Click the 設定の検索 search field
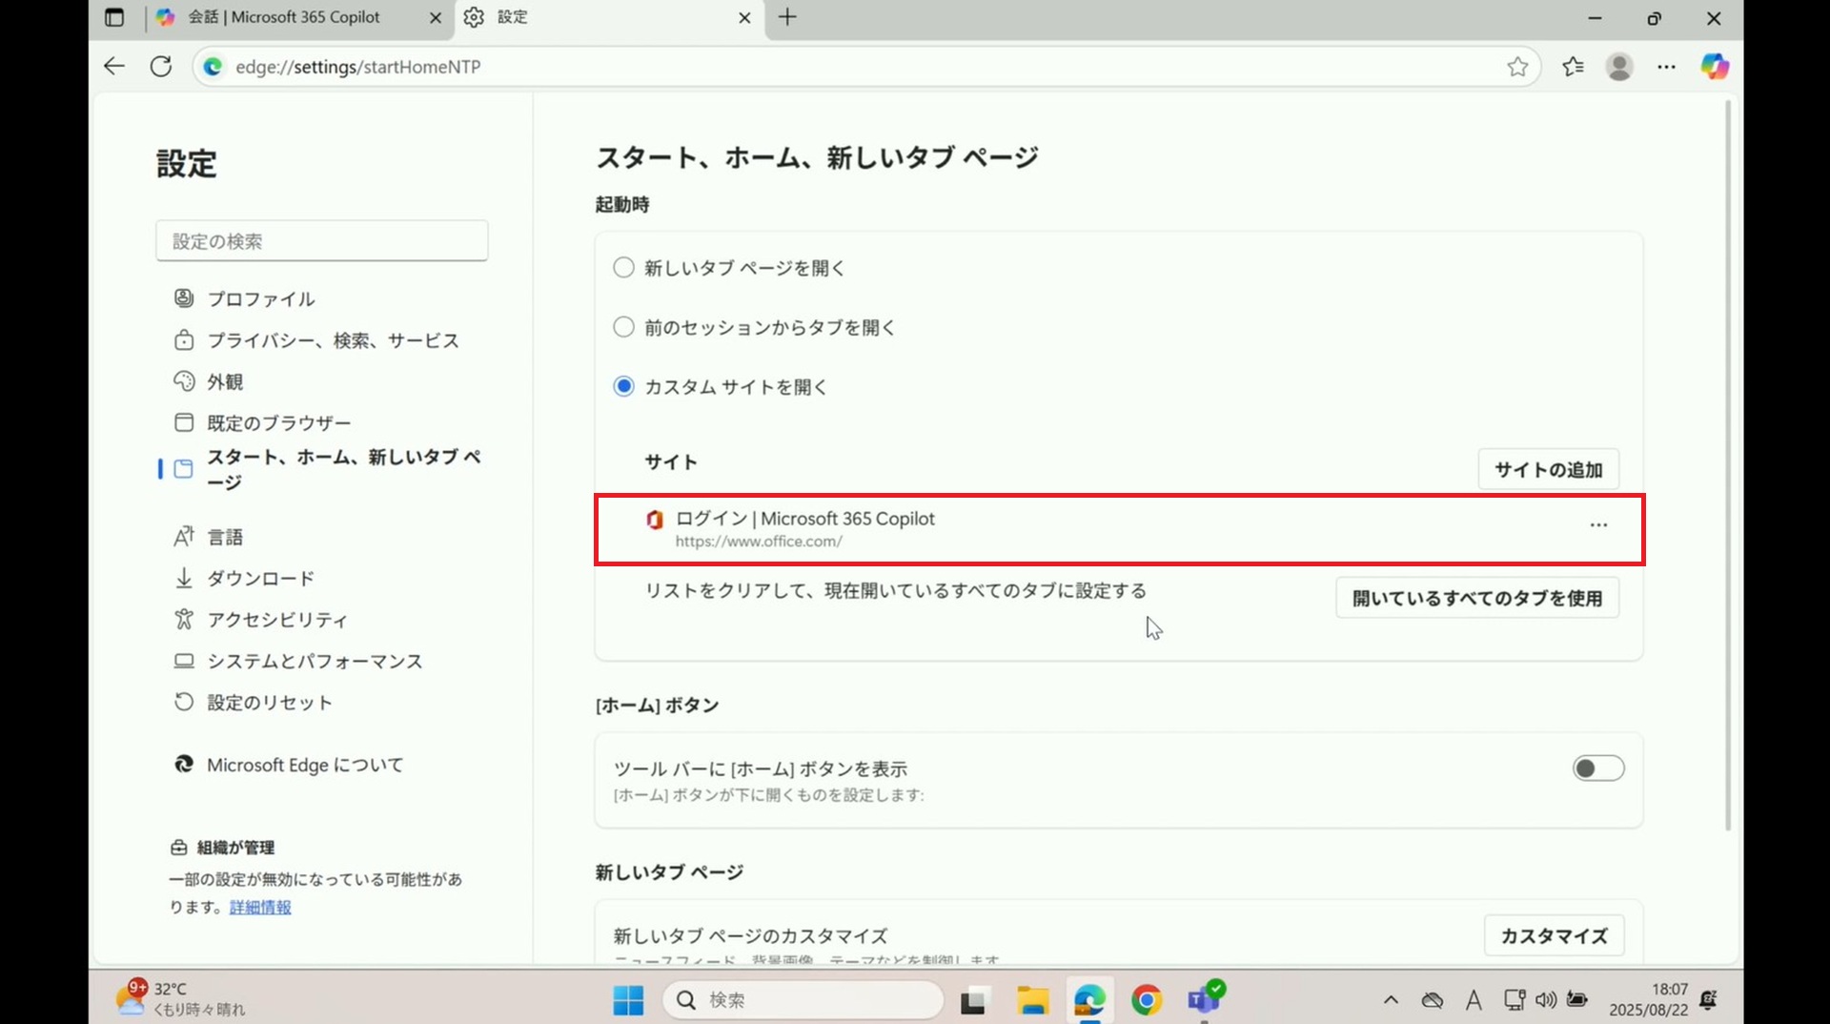1830x1024 pixels. [x=322, y=241]
